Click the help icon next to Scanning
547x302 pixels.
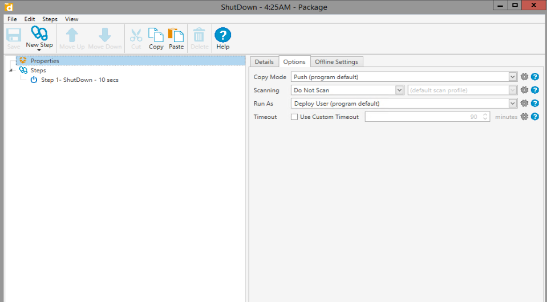click(x=535, y=90)
